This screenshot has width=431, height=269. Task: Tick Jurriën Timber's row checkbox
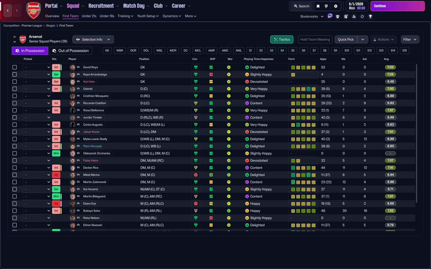click(x=14, y=117)
